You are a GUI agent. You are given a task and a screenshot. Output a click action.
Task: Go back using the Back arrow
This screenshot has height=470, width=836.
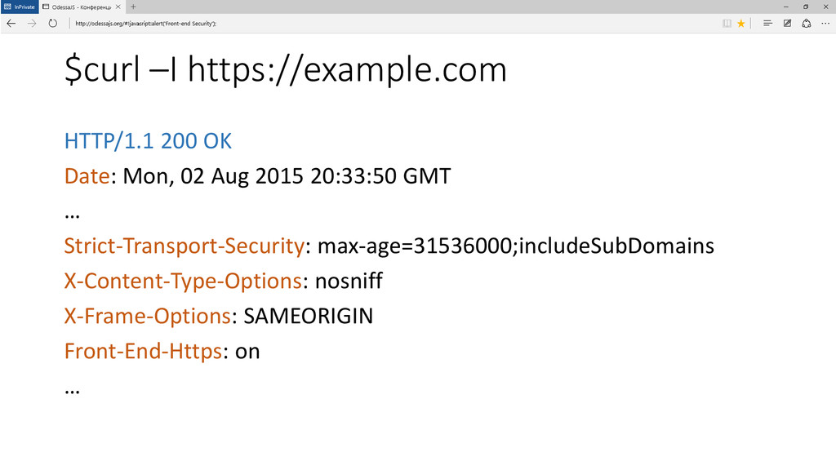click(11, 24)
